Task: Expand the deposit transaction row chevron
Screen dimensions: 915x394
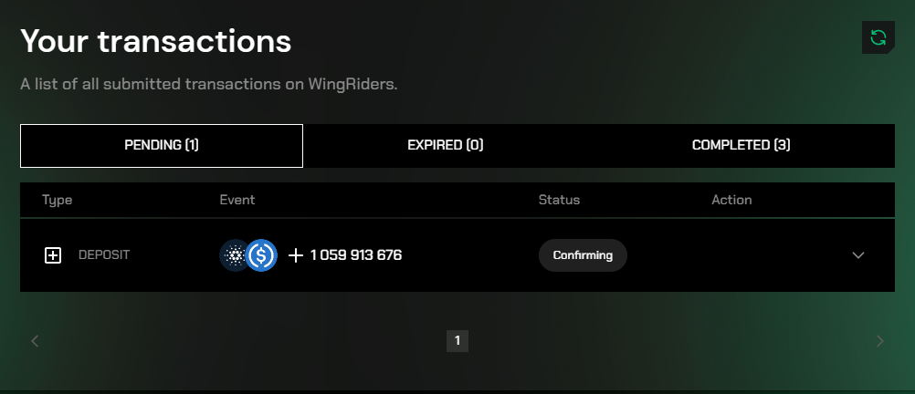Action: click(857, 255)
